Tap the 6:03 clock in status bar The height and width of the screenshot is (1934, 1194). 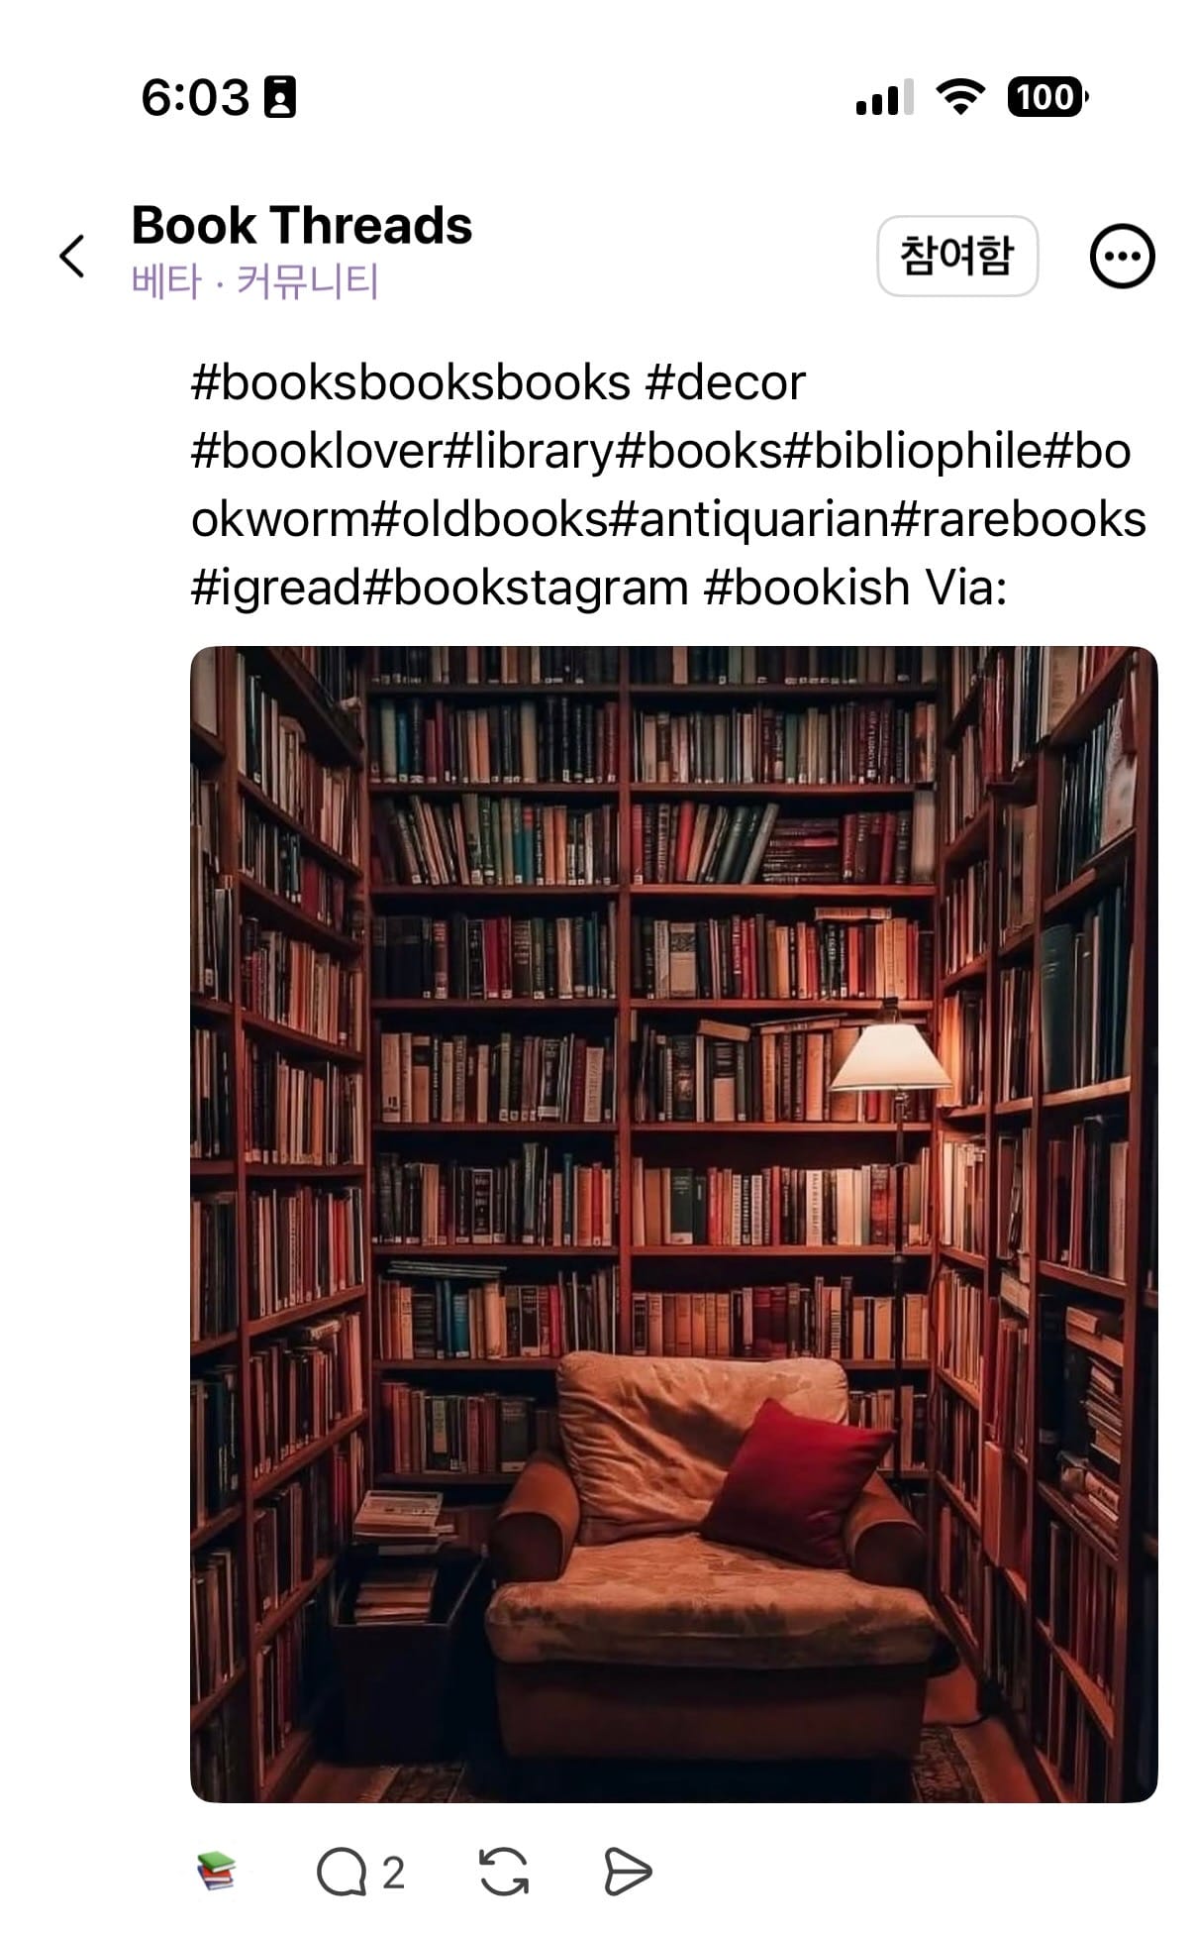tap(195, 97)
